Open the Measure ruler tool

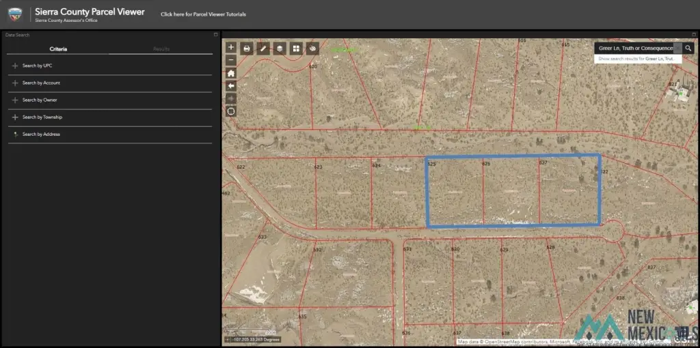pyautogui.click(x=263, y=48)
